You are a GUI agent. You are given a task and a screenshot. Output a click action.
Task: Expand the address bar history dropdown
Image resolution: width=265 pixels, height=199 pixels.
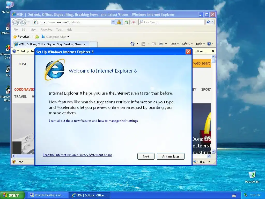point(113,22)
